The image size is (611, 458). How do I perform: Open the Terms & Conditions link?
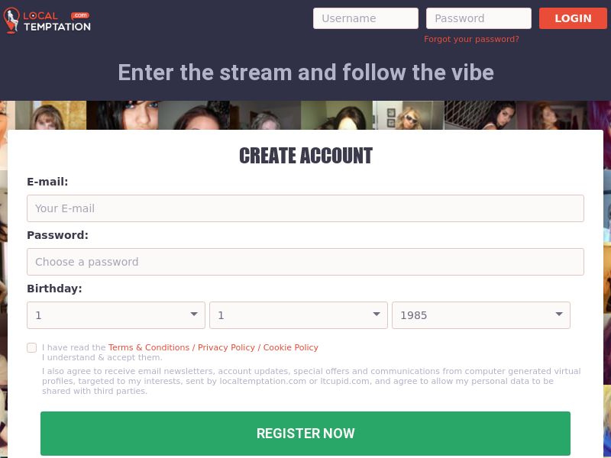(148, 347)
